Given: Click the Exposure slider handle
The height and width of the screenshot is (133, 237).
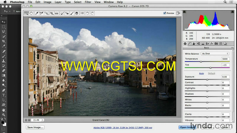Looking at the screenshot, I should [207, 80].
